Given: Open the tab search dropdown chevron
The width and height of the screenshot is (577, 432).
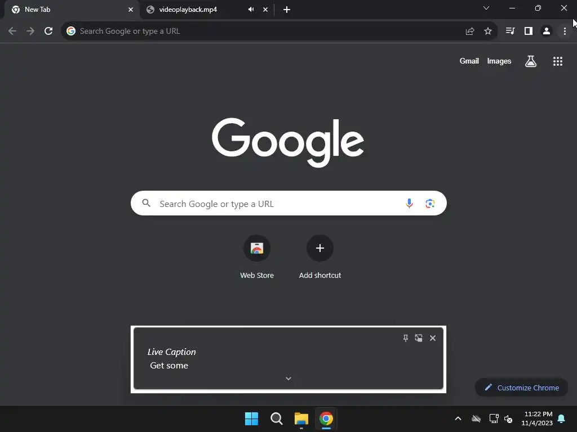Looking at the screenshot, I should pyautogui.click(x=486, y=8).
